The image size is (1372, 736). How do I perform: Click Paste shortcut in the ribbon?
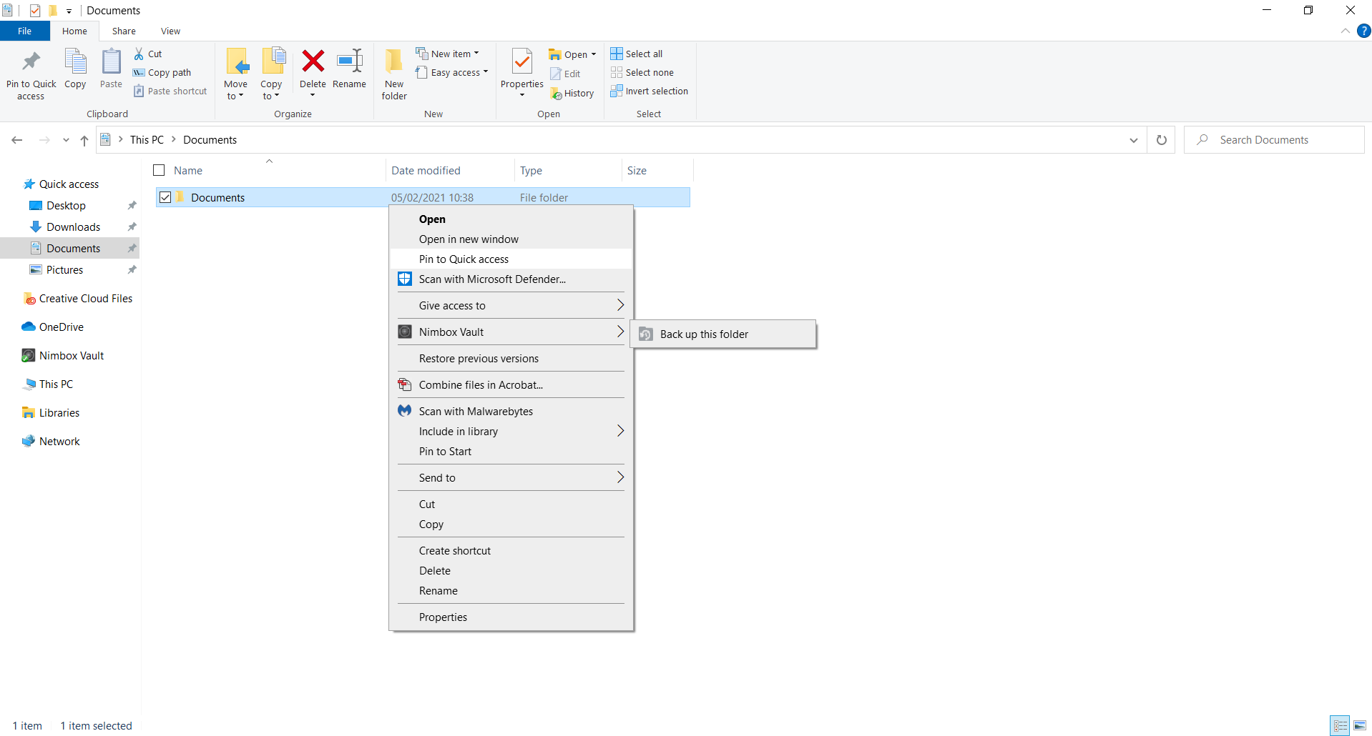click(x=170, y=91)
